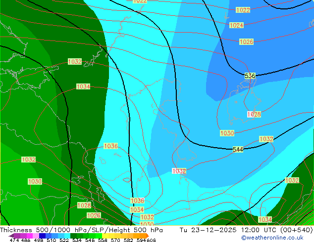Open the weatheronline.co.uk link

tap(272, 238)
